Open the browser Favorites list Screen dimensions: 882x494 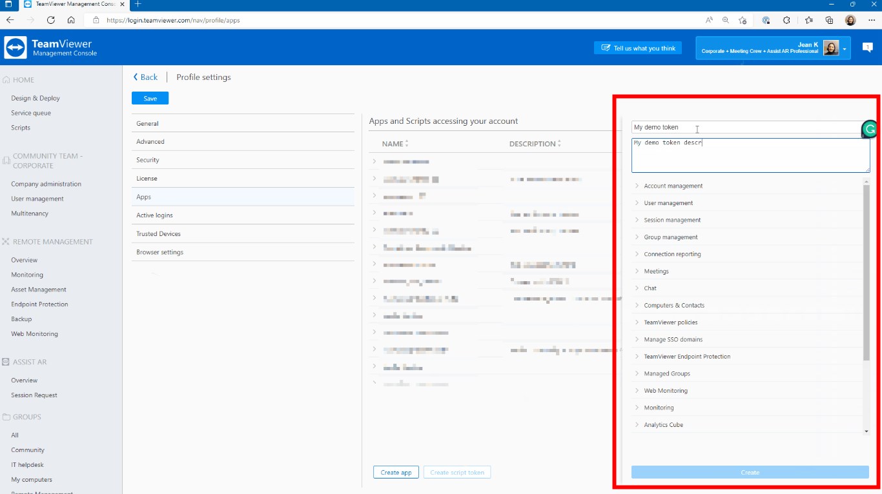point(809,20)
